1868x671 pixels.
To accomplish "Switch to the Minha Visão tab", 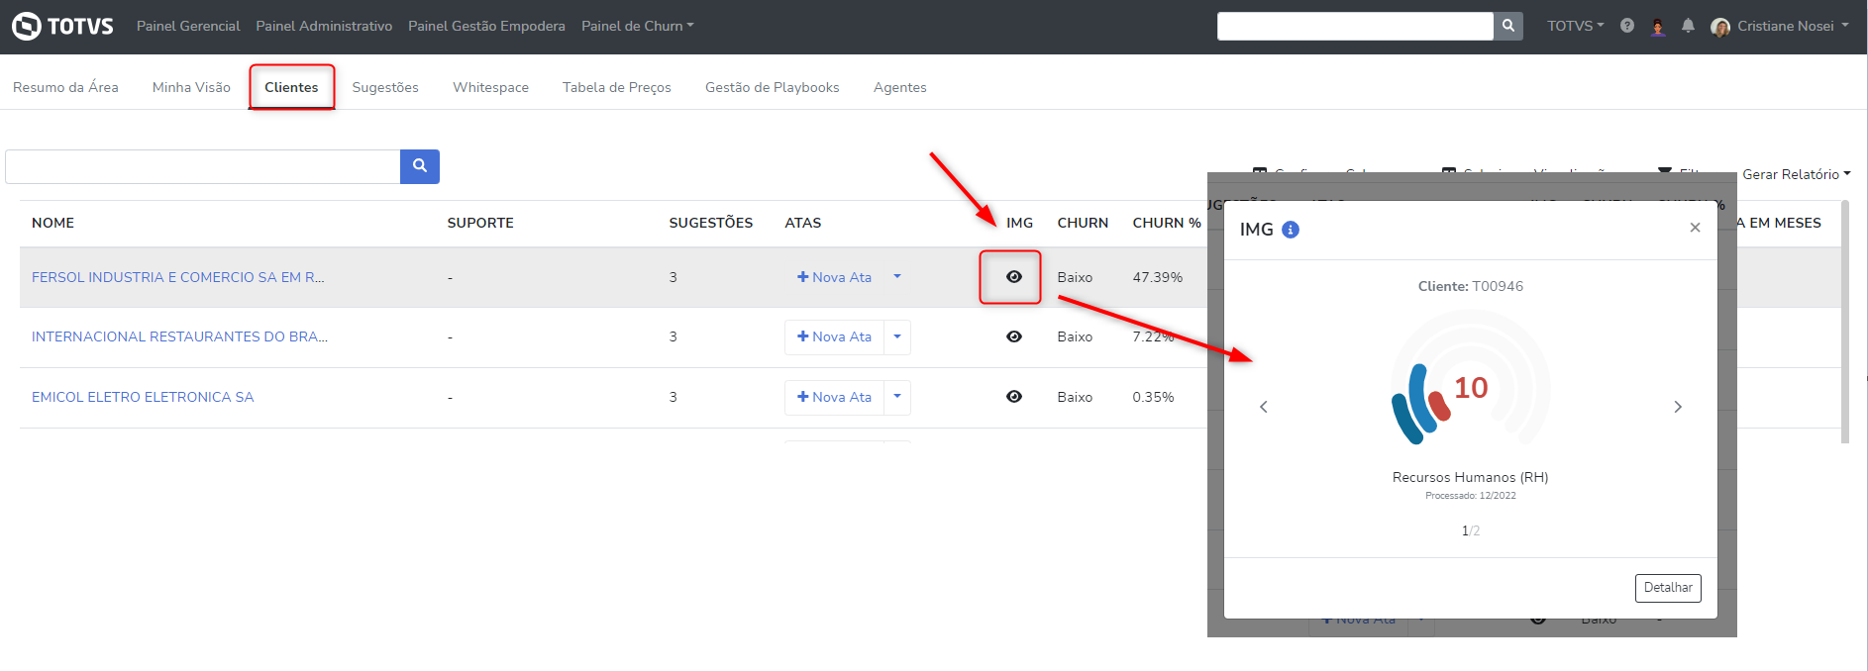I will [x=191, y=87].
